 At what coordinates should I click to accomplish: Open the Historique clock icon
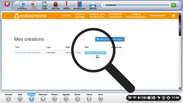pyautogui.click(x=56, y=5)
